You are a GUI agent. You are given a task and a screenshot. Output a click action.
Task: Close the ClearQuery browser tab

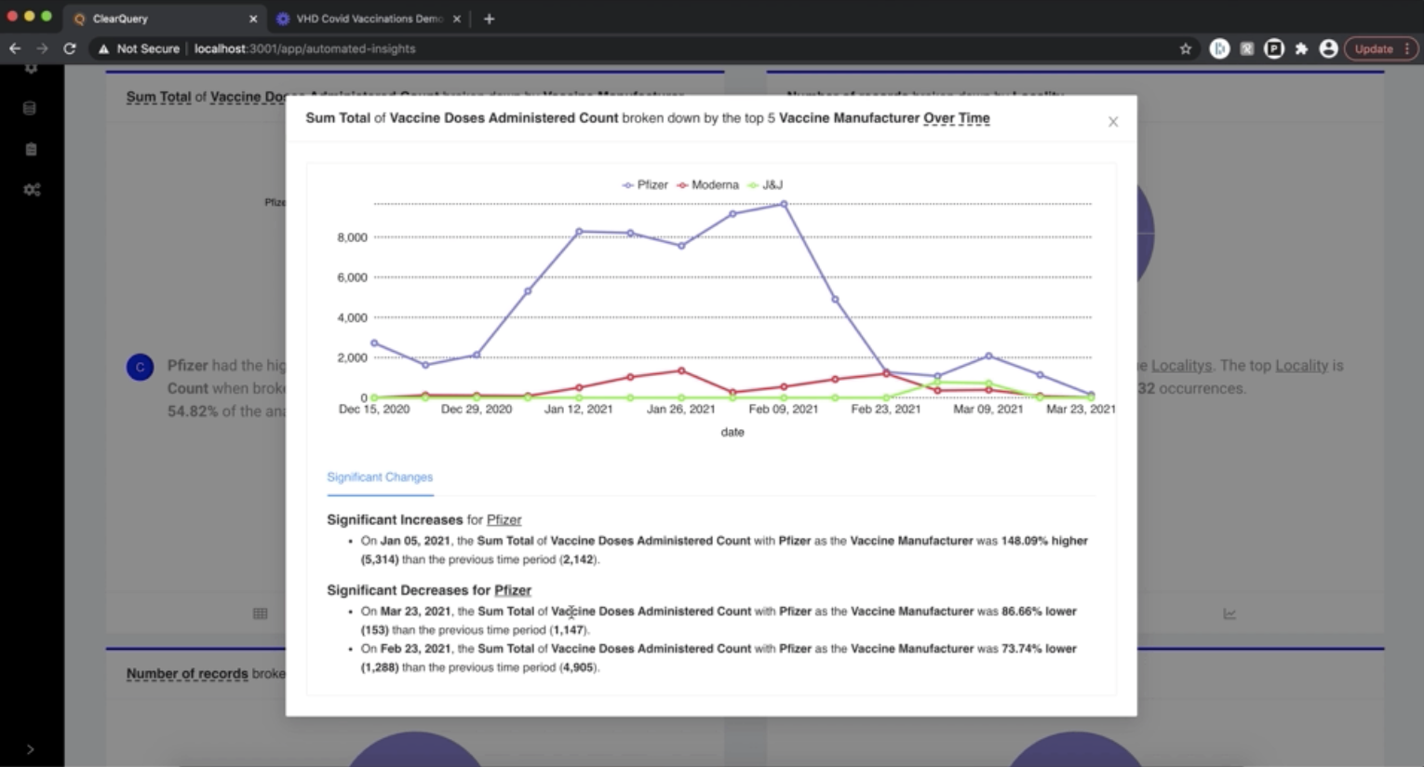pyautogui.click(x=253, y=19)
